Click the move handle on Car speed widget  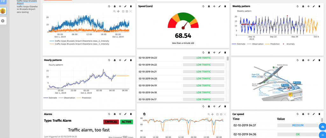tap(308, 114)
